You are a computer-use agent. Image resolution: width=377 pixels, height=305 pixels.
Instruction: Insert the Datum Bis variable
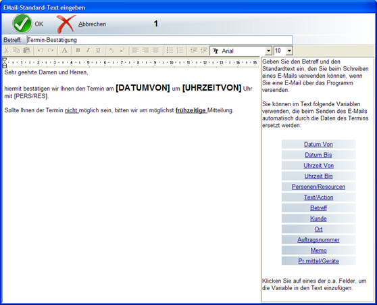tap(318, 155)
